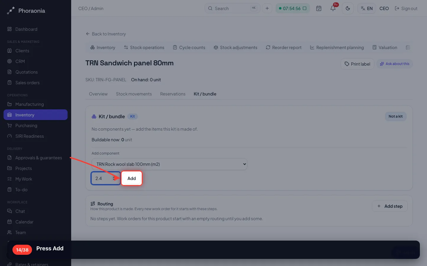
Task: Open Approvals & guarantees in the sidebar
Action: click(x=36, y=158)
